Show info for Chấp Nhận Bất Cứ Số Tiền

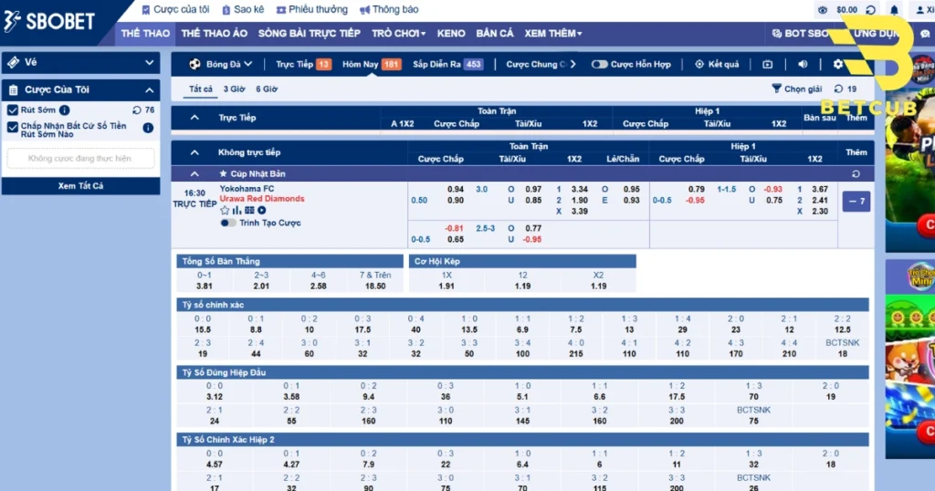(148, 128)
